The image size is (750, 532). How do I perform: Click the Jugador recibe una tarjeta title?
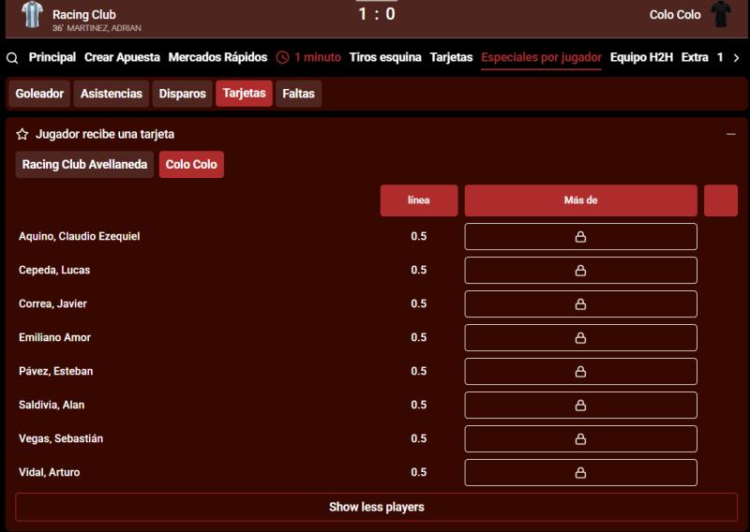click(x=105, y=134)
